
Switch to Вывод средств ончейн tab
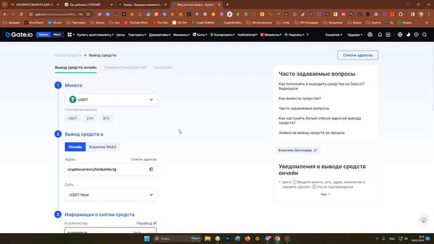pos(75,67)
